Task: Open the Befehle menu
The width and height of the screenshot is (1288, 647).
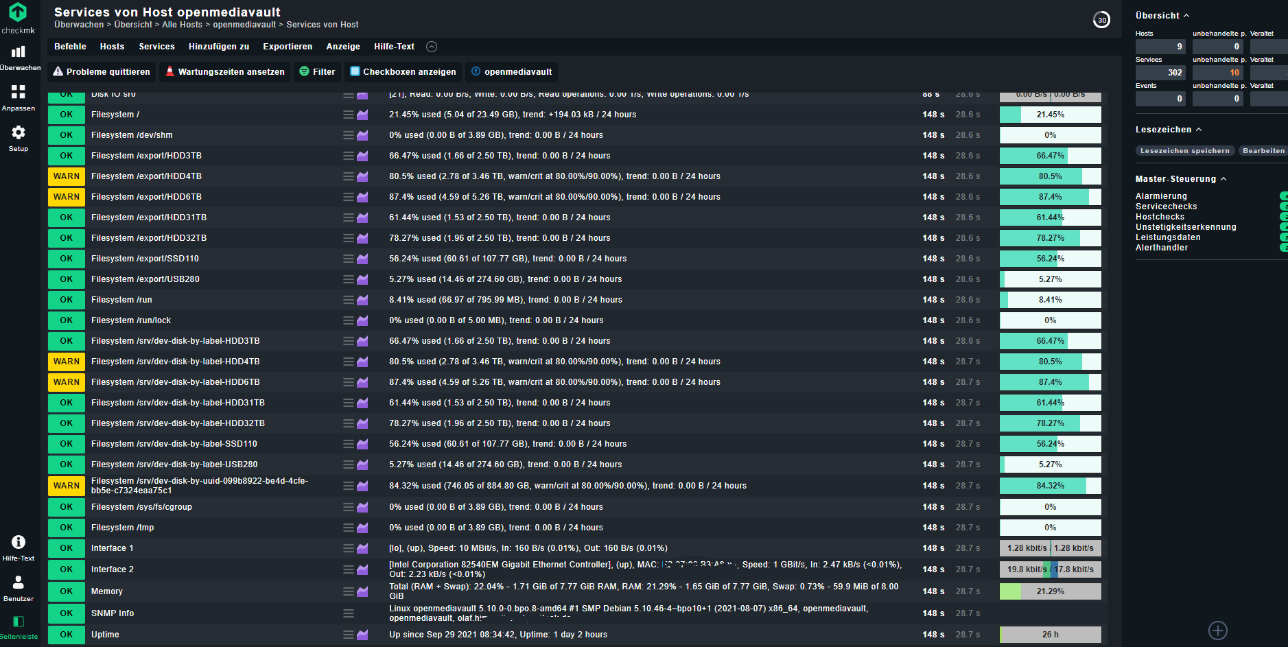Action: click(x=70, y=47)
